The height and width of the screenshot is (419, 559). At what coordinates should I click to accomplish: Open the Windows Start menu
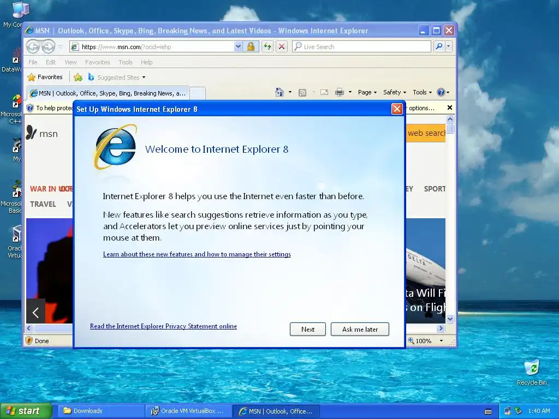26,411
